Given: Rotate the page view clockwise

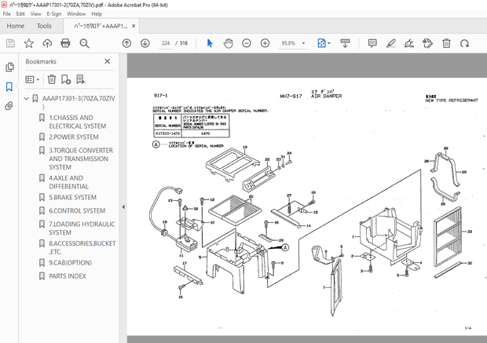Looking at the screenshot, I should click(465, 43).
